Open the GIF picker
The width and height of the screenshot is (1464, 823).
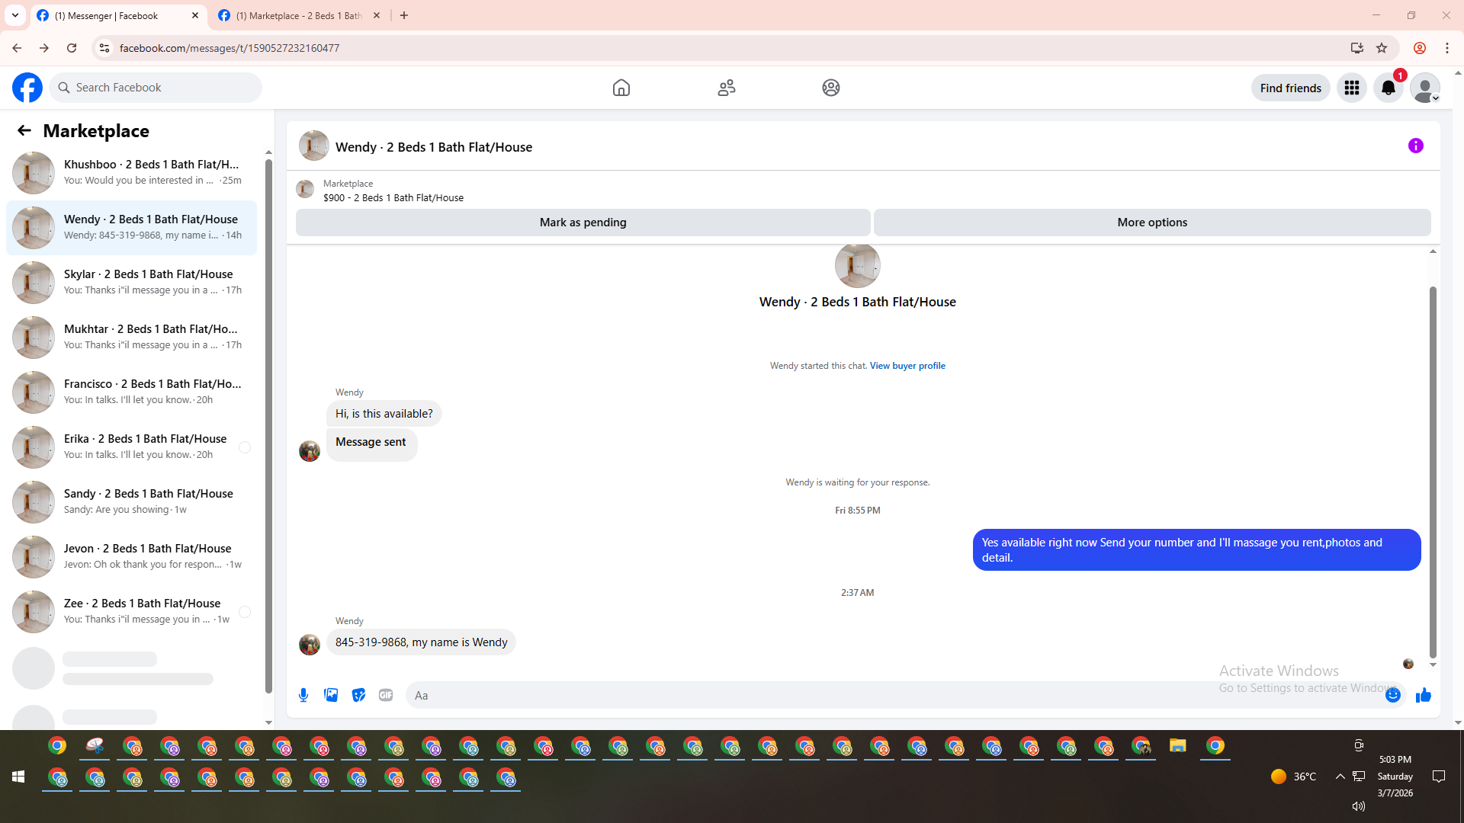[386, 695]
